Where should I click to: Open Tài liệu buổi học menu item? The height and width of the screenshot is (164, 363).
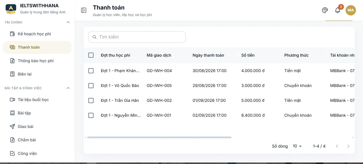pyautogui.click(x=37, y=100)
